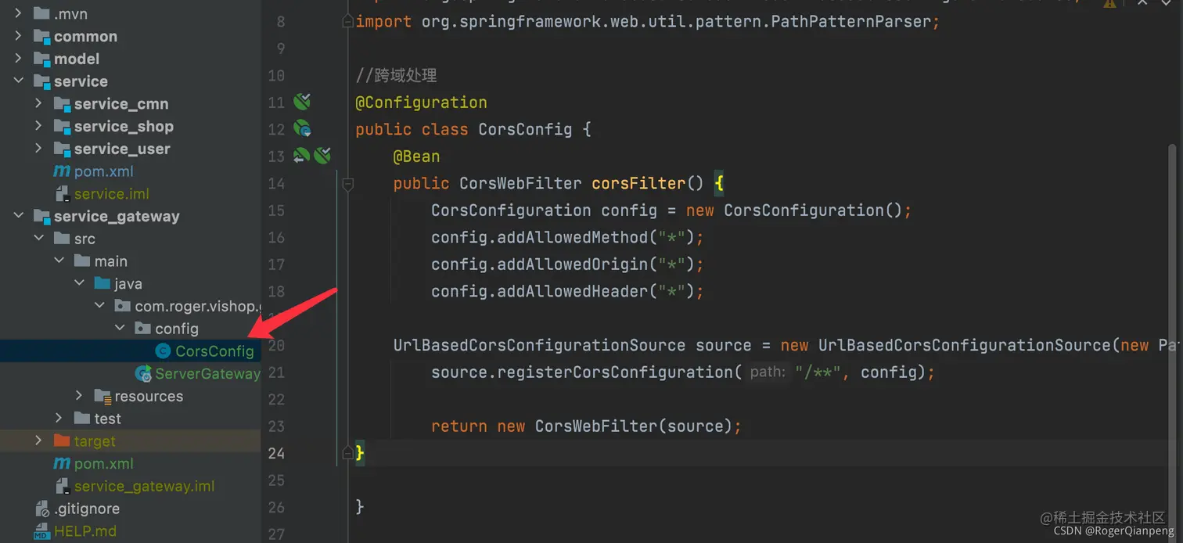Expand the model module arrow
The height and width of the screenshot is (543, 1183).
pyautogui.click(x=19, y=59)
